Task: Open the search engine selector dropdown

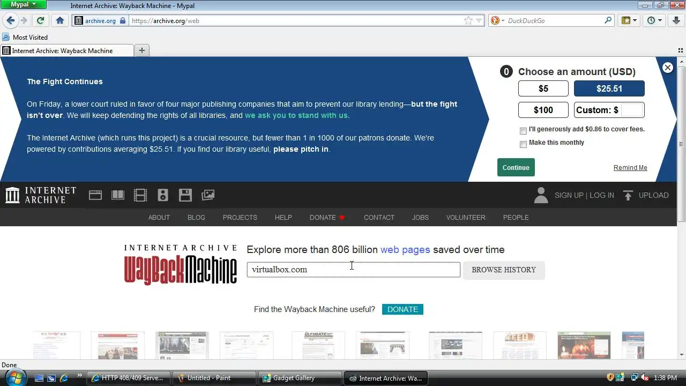Action: coord(498,21)
